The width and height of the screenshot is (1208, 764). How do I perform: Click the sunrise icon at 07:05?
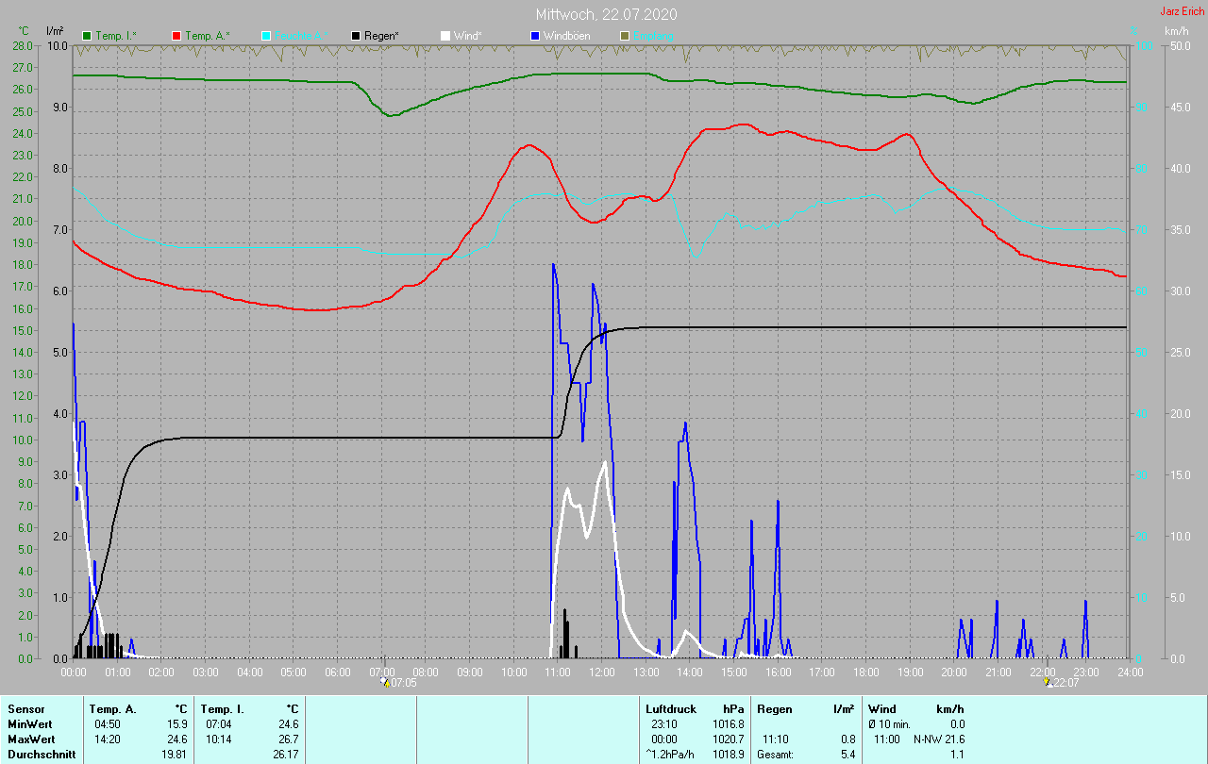[x=384, y=682]
